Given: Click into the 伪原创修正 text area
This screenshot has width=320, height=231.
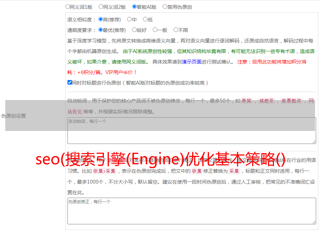Looking at the screenshot, I should click(191, 212).
